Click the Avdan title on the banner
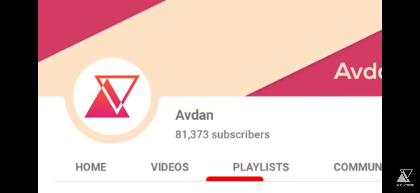Image resolution: width=420 pixels, height=193 pixels. coord(358,71)
